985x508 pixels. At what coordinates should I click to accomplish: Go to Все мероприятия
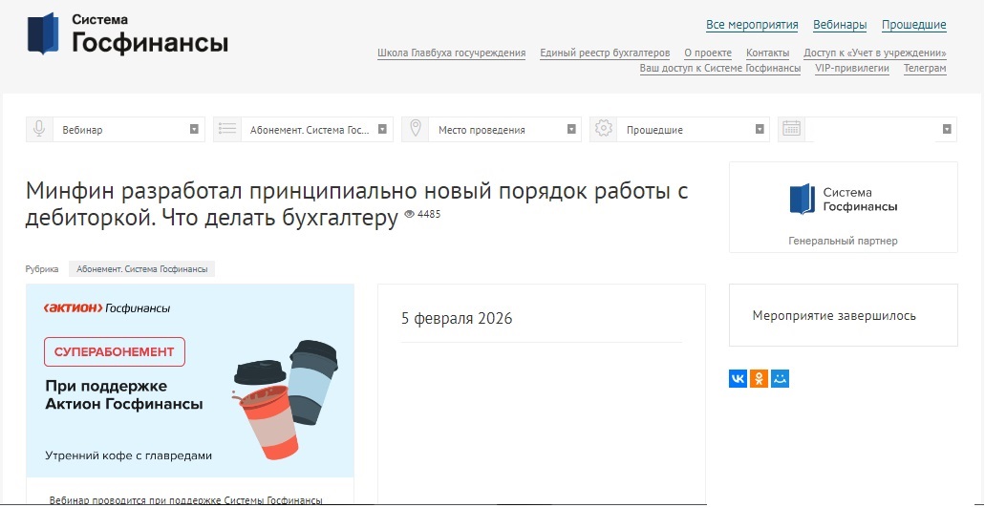click(x=752, y=25)
